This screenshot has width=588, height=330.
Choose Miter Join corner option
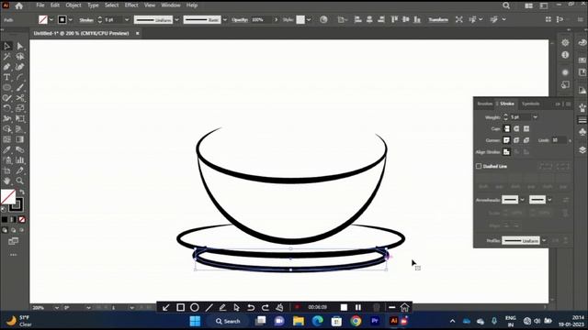click(x=506, y=140)
